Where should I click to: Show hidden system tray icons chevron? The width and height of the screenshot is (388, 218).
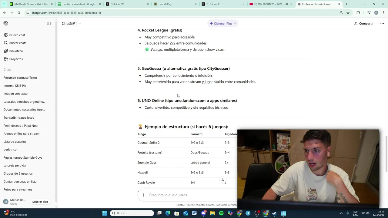coord(341,213)
